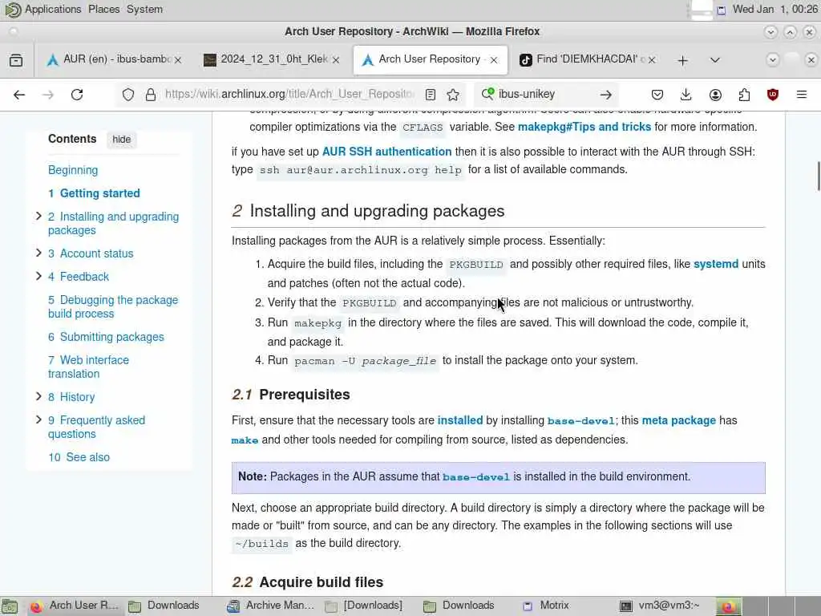821x616 pixels.
Task: Expand section 2 Installing and upgrading packages
Action: click(38, 217)
